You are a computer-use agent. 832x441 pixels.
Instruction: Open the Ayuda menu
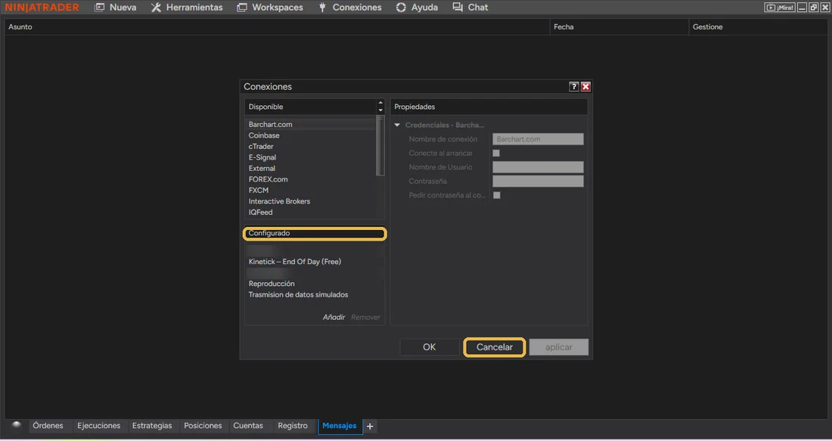(417, 8)
